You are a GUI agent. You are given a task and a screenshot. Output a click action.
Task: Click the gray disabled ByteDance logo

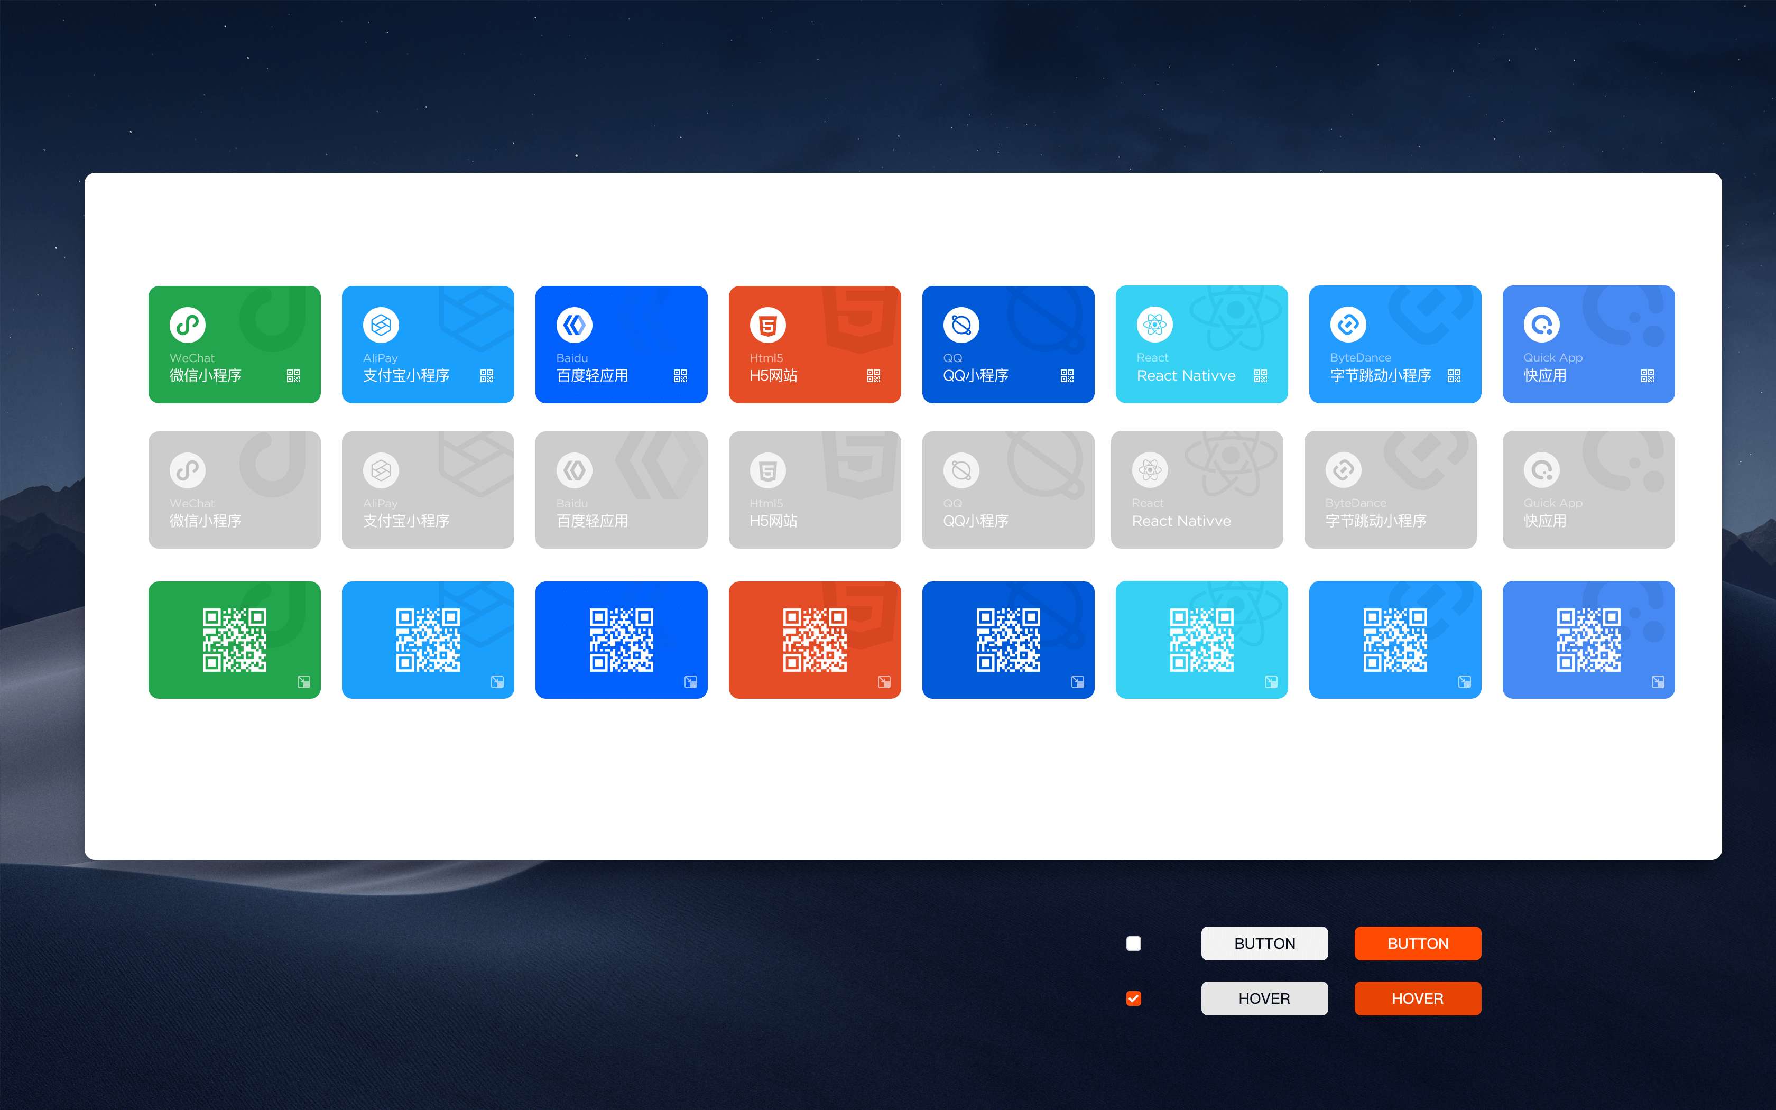[x=1343, y=470]
